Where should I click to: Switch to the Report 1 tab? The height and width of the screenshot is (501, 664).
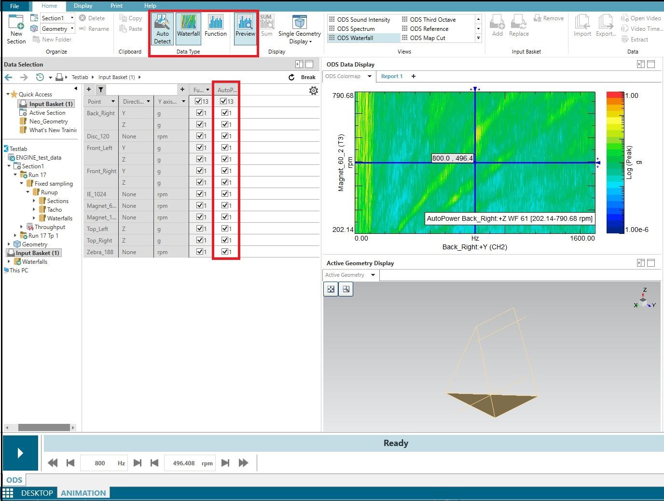392,76
